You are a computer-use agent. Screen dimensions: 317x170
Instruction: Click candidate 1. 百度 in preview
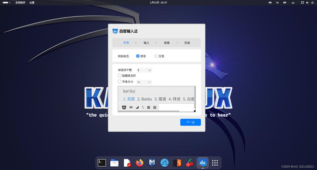[x=129, y=99]
